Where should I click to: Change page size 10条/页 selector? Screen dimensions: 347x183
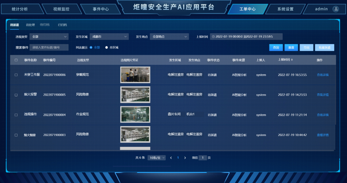[156, 158]
